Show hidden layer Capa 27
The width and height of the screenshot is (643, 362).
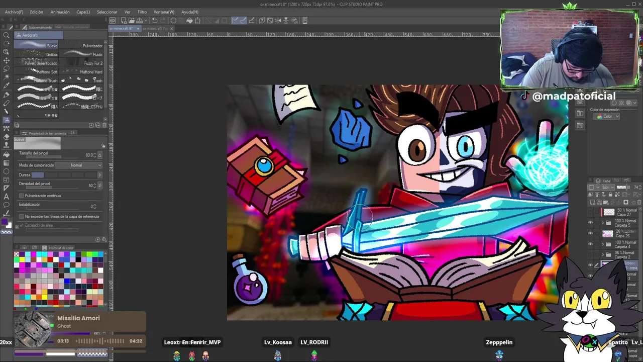pyautogui.click(x=590, y=212)
